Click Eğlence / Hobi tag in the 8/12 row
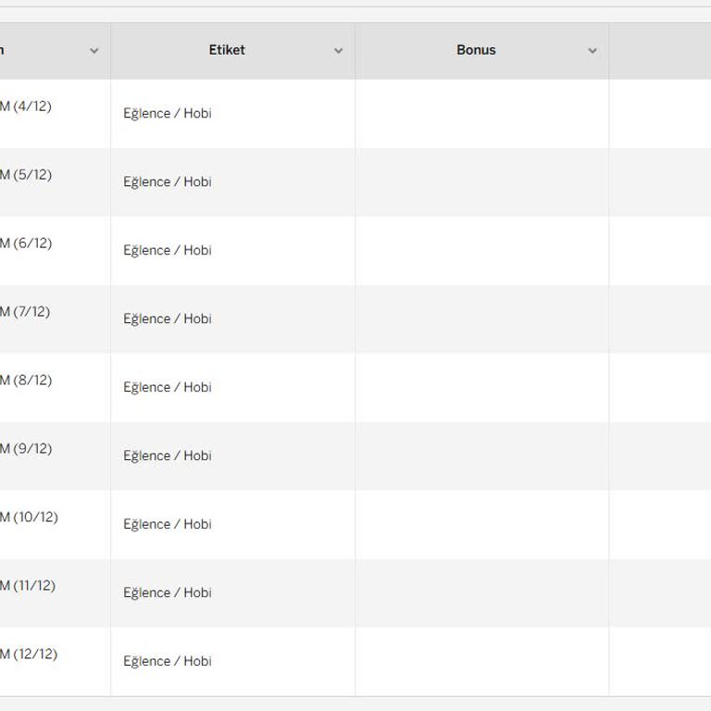This screenshot has width=711, height=711. click(x=168, y=388)
